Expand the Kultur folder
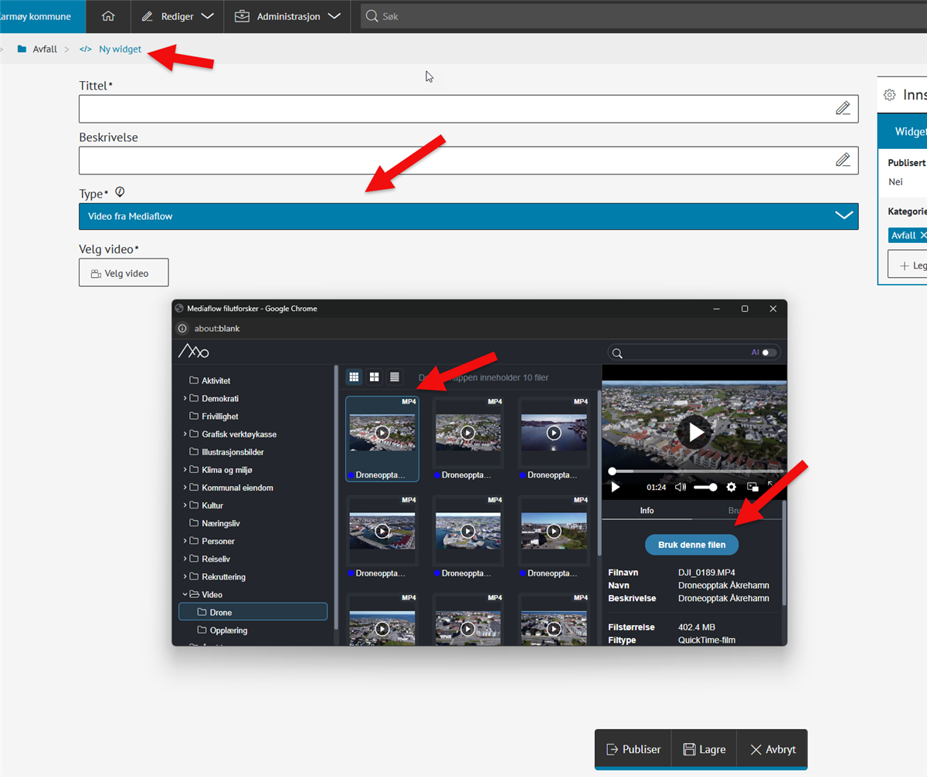 tap(185, 505)
